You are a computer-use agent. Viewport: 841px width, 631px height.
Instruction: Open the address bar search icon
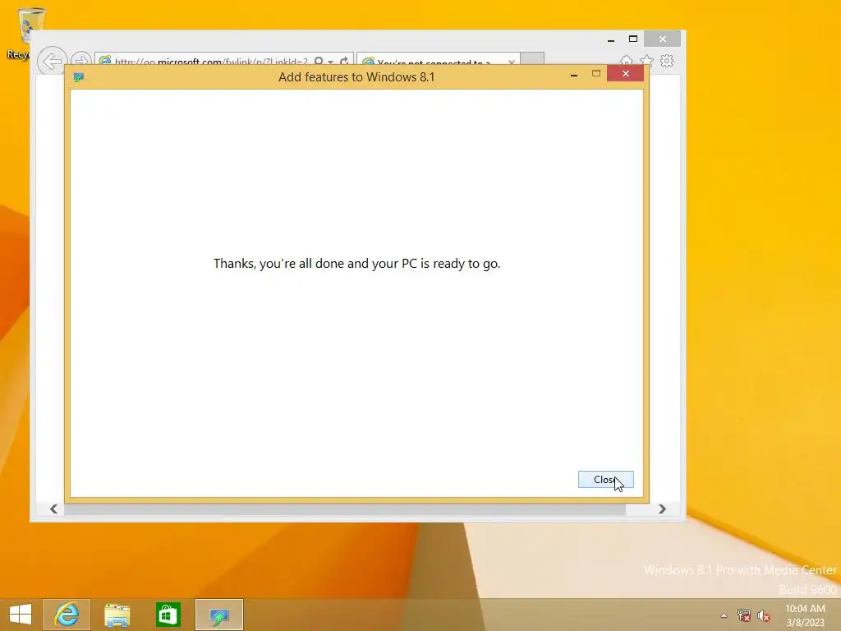(x=319, y=61)
